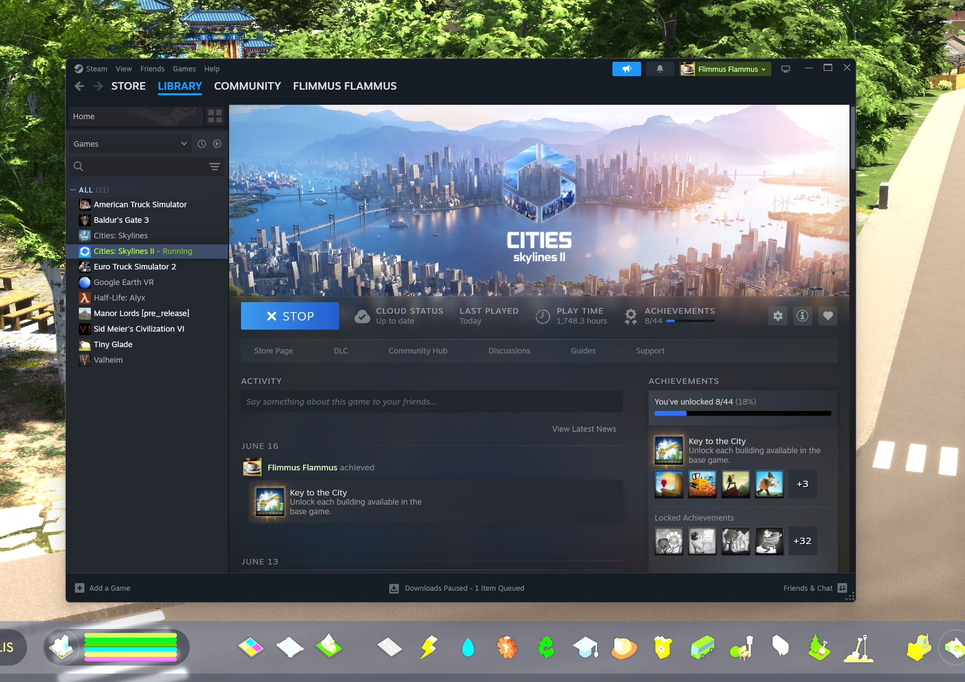Open the Community Hub link
The width and height of the screenshot is (965, 682).
[418, 351]
